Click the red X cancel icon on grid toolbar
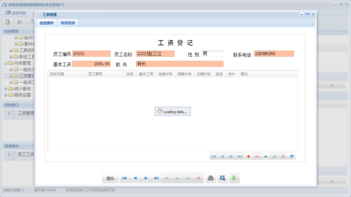Screen dimensions: 351x197 283,156
